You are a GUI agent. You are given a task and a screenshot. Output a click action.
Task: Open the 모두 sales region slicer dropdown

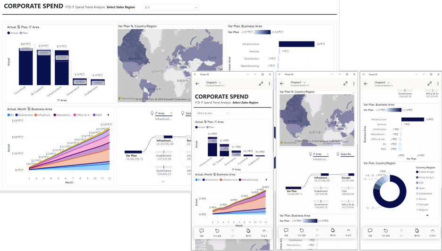coord(171,8)
